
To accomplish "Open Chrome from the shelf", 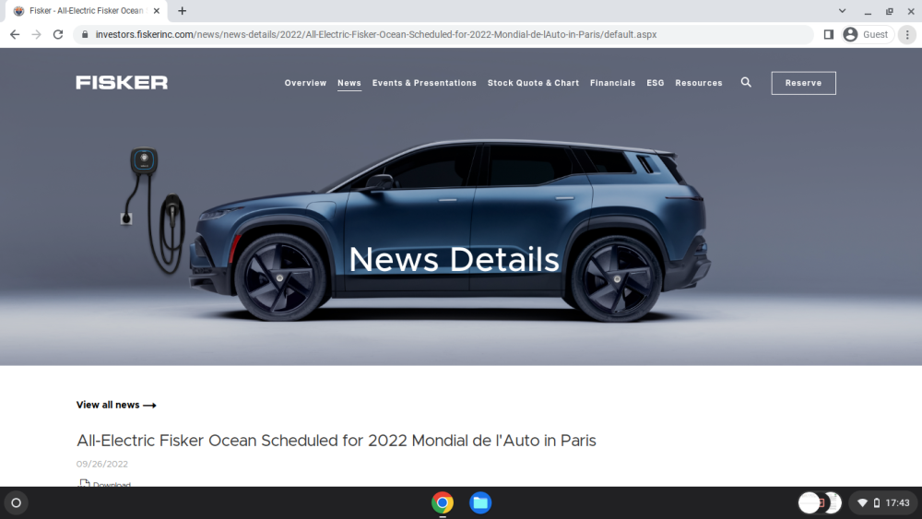I will coord(443,502).
